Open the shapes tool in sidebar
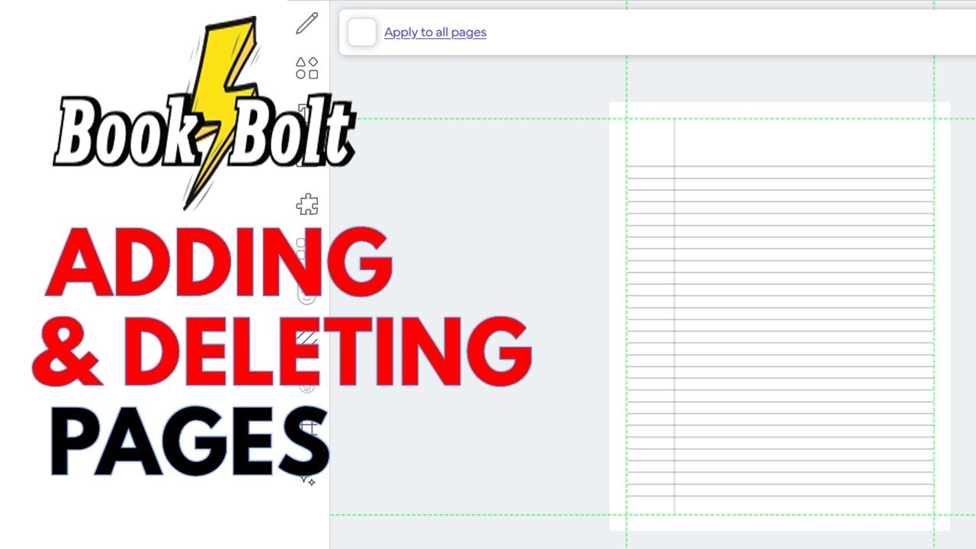The image size is (976, 549). tap(307, 68)
